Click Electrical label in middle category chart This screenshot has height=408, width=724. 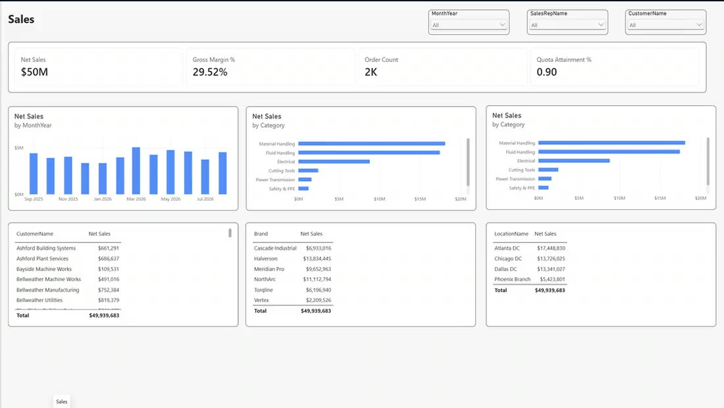coord(286,161)
